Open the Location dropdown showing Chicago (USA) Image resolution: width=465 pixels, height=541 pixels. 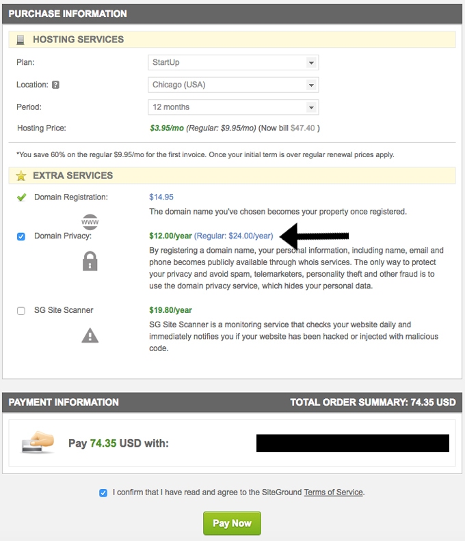(233, 85)
